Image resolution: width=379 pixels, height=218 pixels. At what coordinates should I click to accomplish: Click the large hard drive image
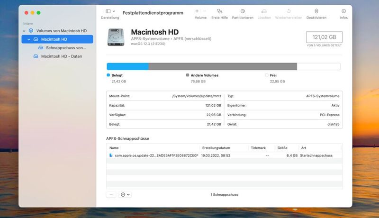pos(116,37)
